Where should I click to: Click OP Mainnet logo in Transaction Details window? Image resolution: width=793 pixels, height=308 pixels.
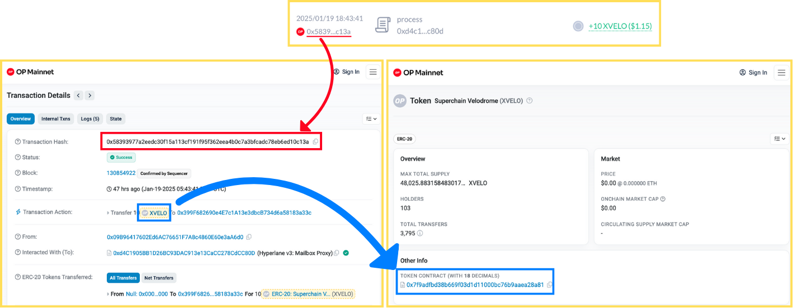pyautogui.click(x=30, y=72)
